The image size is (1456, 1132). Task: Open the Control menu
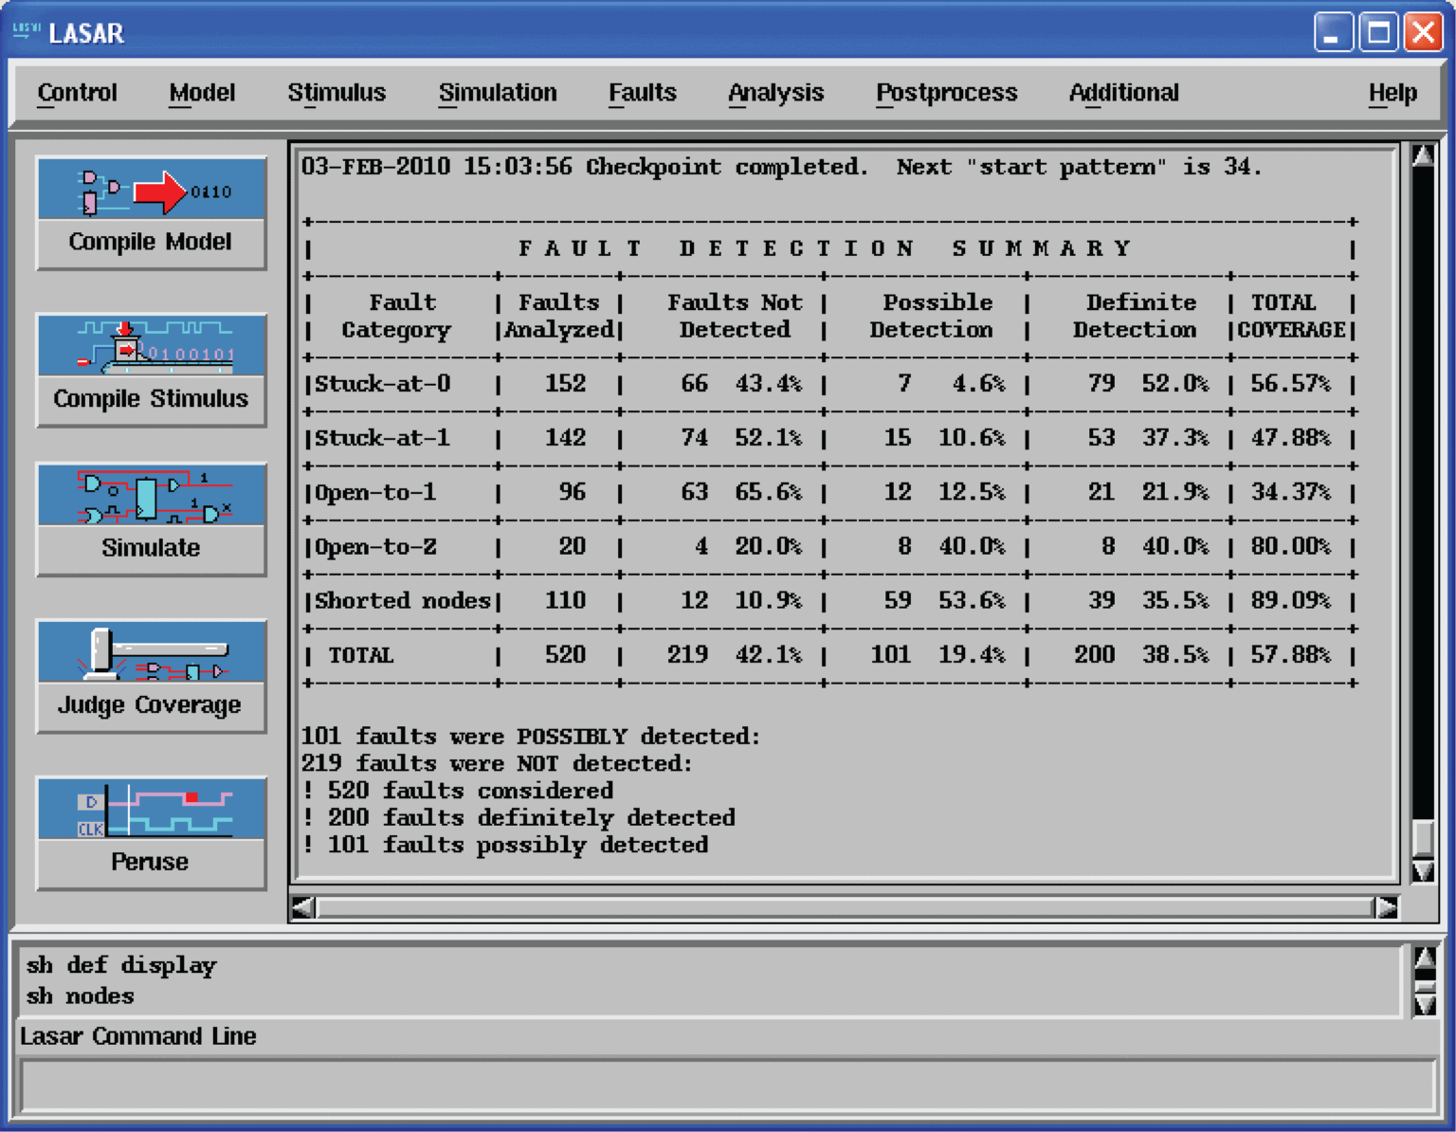[78, 93]
